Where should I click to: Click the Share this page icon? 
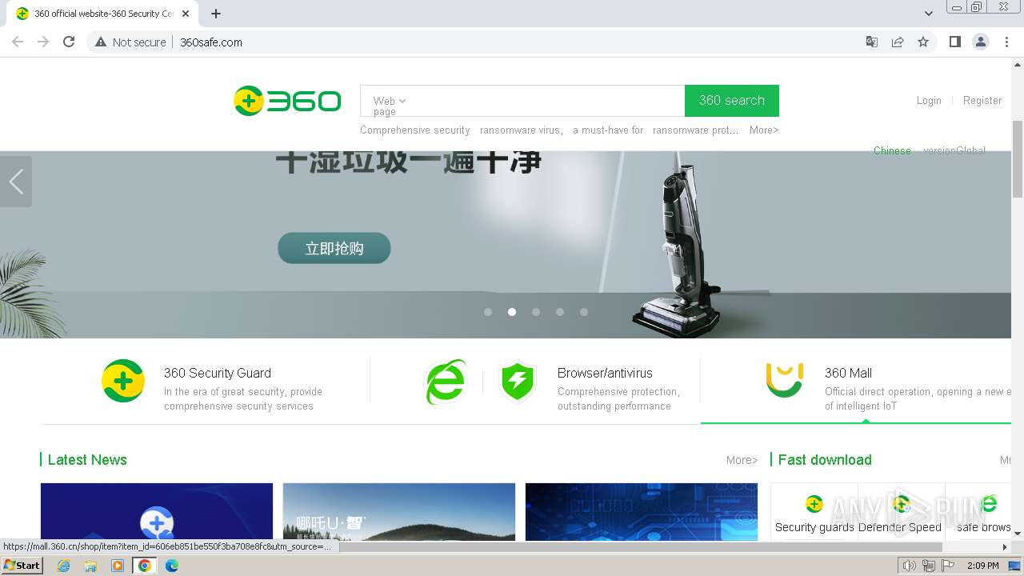click(x=898, y=42)
